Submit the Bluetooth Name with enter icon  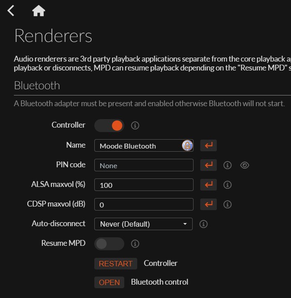(x=208, y=145)
